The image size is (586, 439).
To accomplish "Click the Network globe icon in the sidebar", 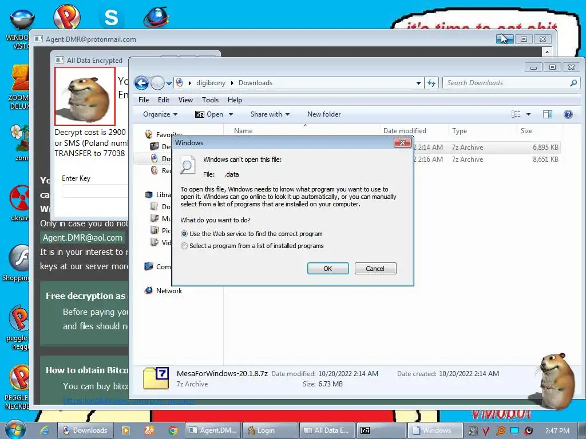I will 149,290.
